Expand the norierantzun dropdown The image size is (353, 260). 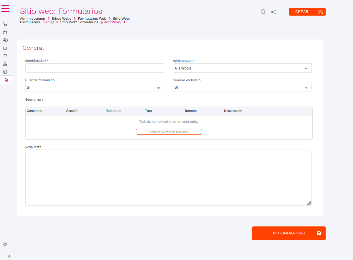point(242,68)
